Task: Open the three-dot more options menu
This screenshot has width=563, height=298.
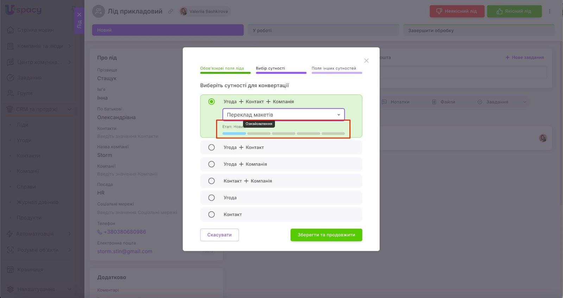Action: click(550, 11)
